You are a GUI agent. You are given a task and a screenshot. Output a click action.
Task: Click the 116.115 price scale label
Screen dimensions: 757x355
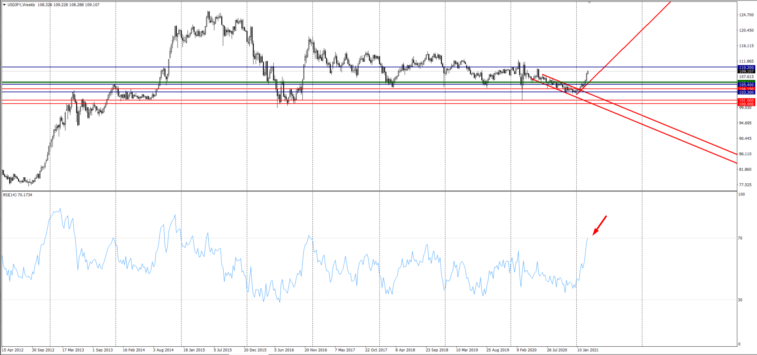click(746, 46)
